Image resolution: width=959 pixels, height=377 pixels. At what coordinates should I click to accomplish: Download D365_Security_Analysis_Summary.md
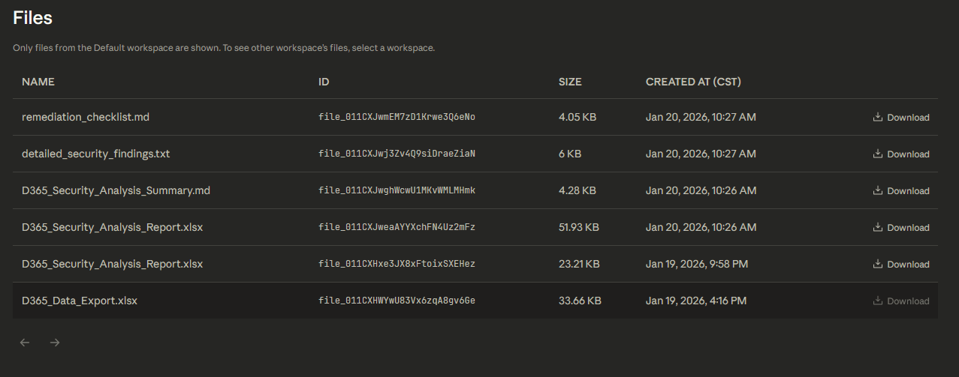coord(900,191)
